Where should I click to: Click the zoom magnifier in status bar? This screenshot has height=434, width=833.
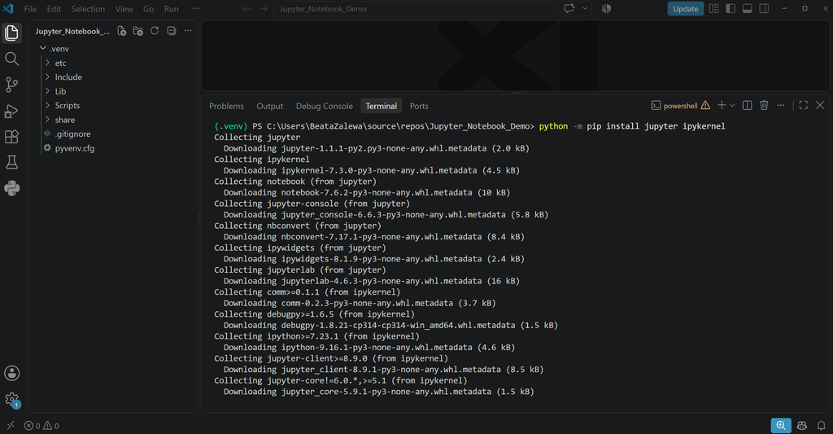(781, 426)
